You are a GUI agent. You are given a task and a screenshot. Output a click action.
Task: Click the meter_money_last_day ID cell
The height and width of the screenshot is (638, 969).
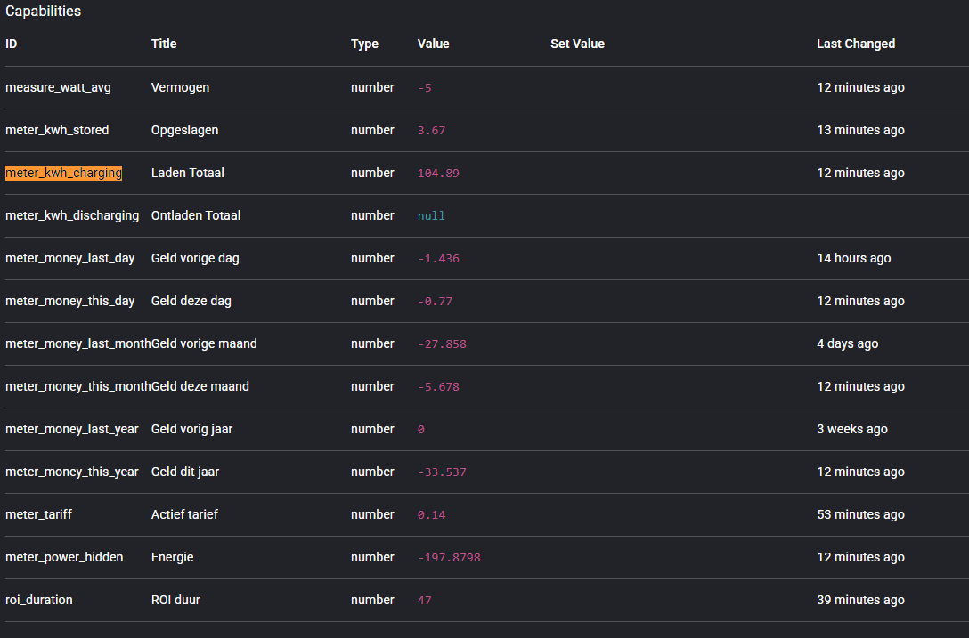70,258
